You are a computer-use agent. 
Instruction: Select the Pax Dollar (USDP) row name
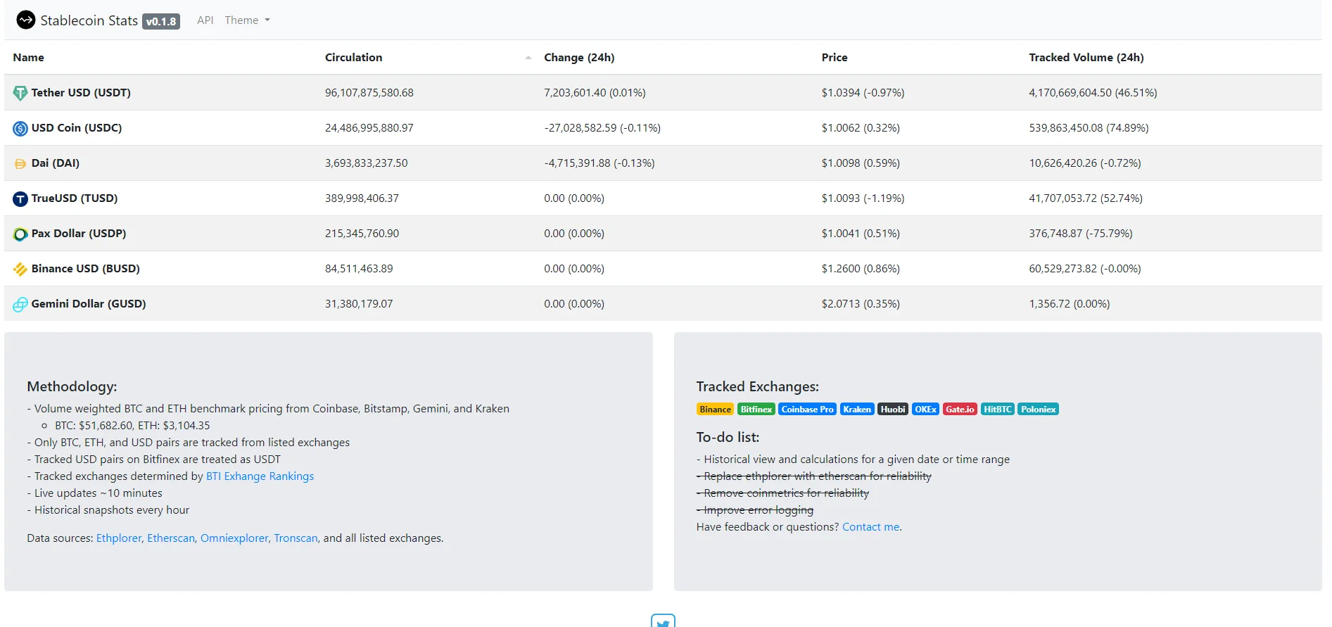(x=79, y=234)
